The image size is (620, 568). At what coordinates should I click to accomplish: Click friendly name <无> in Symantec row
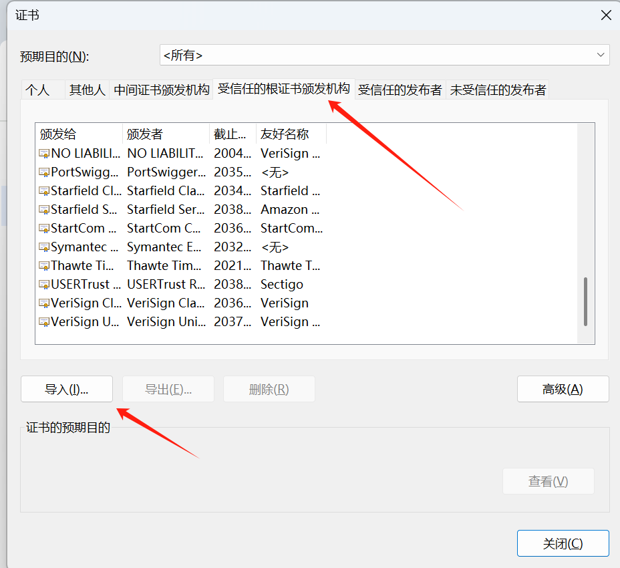click(x=275, y=247)
